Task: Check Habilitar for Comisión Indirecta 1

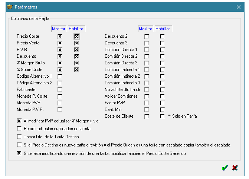Action: pyautogui.click(x=162, y=70)
